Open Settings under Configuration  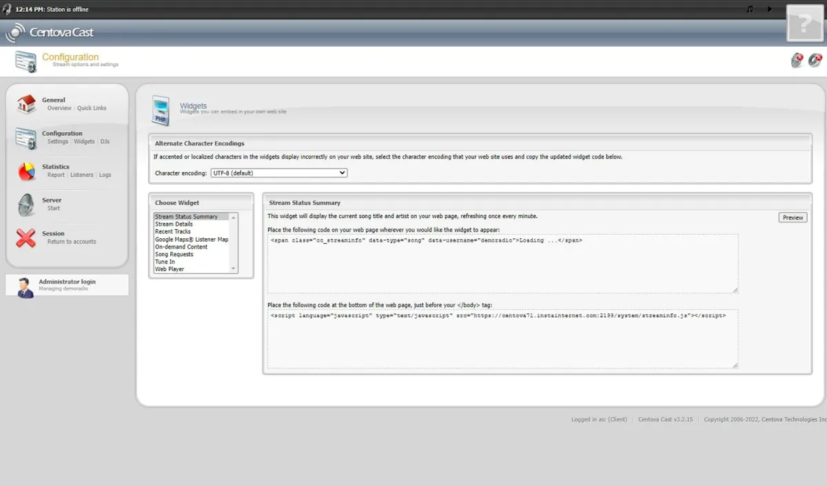pos(58,142)
